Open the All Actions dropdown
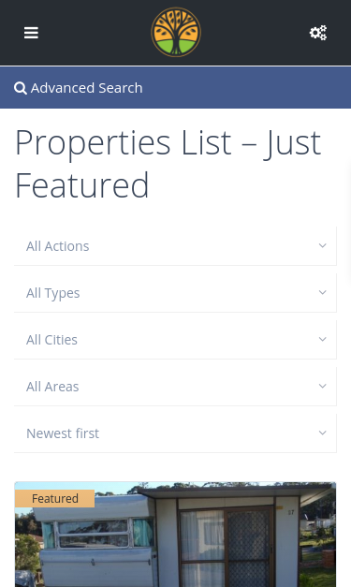Image resolution: width=351 pixels, height=587 pixels. coord(176,246)
